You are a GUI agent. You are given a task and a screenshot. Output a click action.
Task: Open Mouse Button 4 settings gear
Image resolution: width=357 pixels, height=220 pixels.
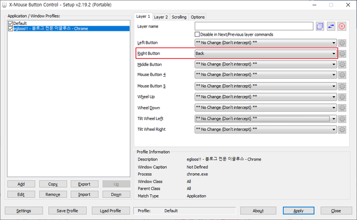[342, 75]
